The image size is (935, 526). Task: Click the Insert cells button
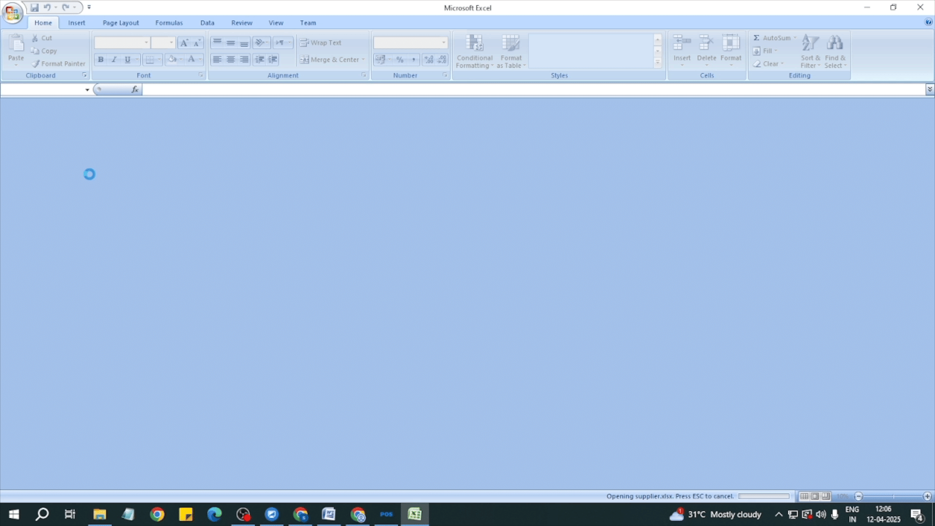click(x=682, y=50)
